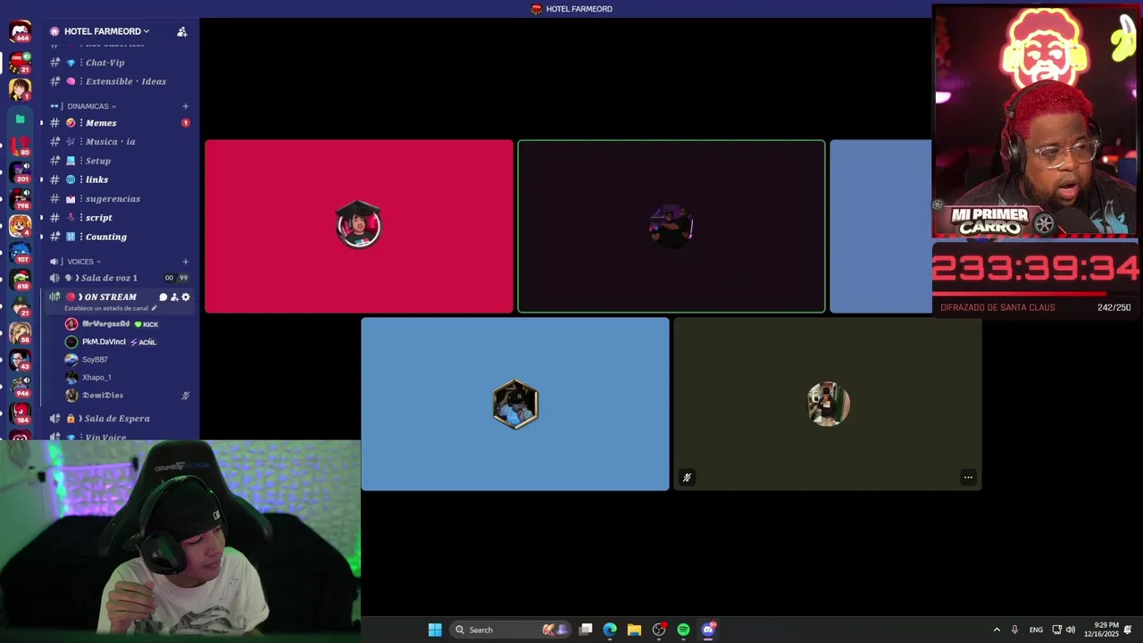The height and width of the screenshot is (643, 1143).
Task: Launch Microsoft Edge from taskbar
Action: click(x=610, y=630)
